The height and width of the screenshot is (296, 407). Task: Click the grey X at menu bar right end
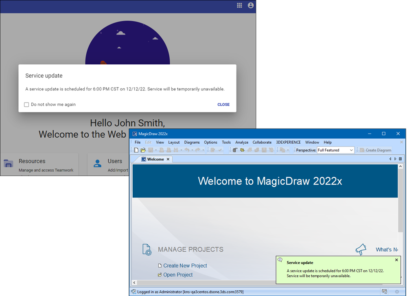click(402, 142)
